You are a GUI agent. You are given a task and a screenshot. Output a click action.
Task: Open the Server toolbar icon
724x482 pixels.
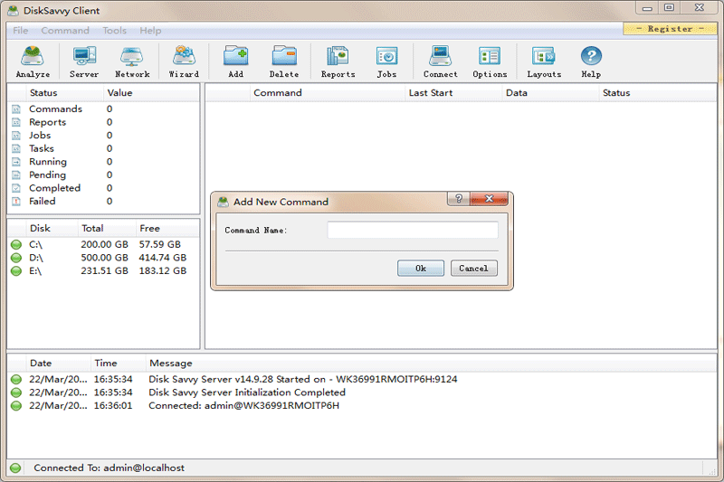[x=84, y=61]
